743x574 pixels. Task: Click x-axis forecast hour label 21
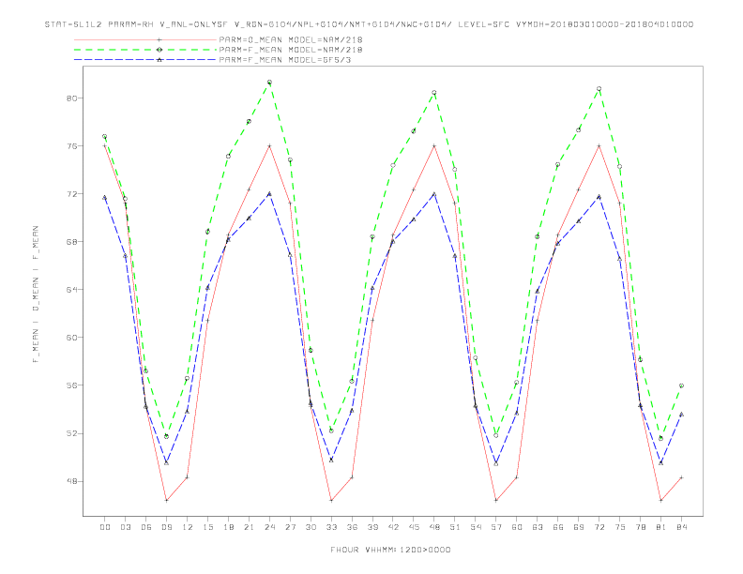(249, 527)
